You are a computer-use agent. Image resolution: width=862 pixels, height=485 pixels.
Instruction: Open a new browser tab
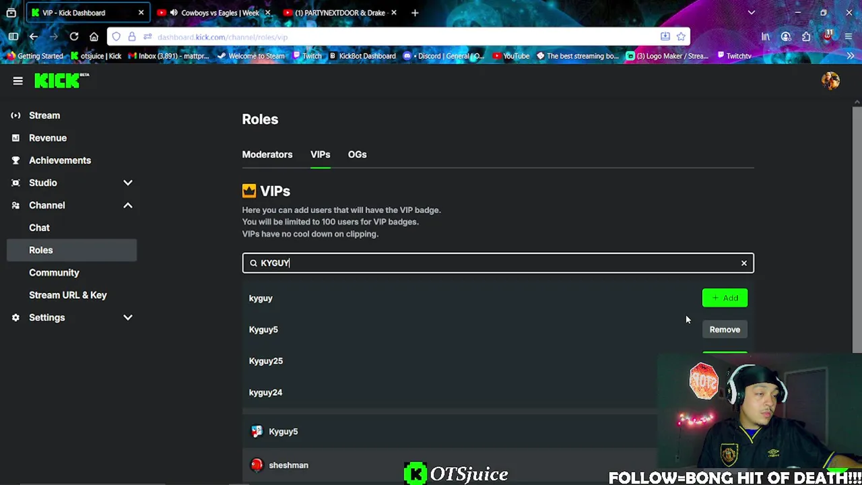point(415,13)
